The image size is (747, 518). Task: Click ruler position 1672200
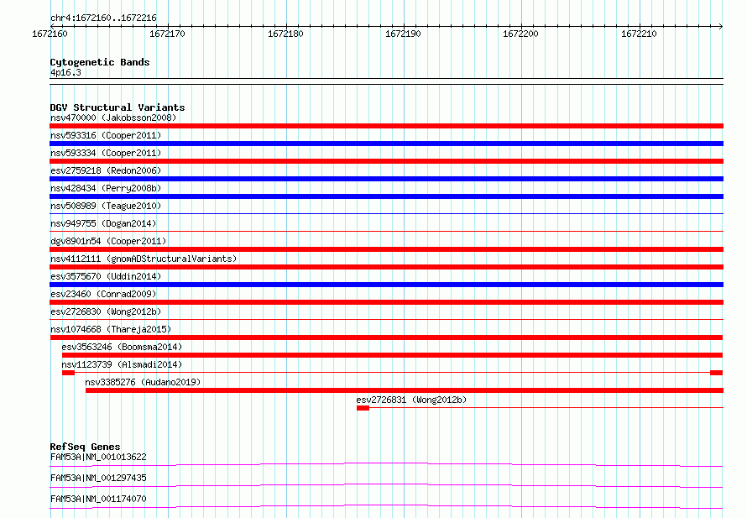coord(520,34)
